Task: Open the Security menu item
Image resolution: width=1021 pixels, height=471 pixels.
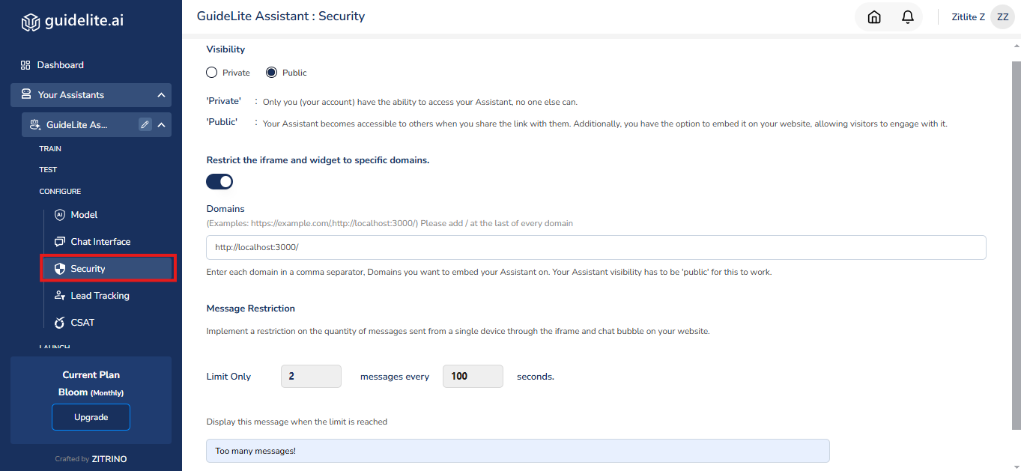Action: (x=88, y=269)
